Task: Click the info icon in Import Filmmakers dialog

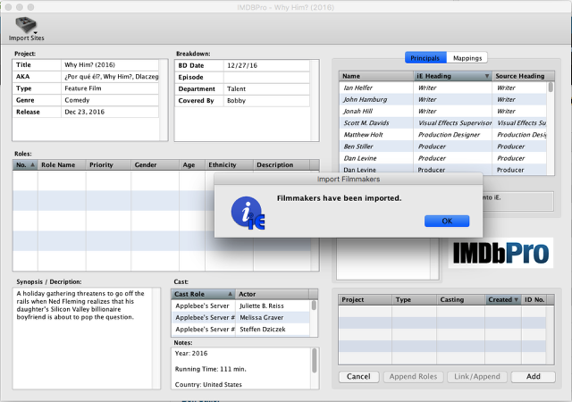Action: (x=248, y=214)
